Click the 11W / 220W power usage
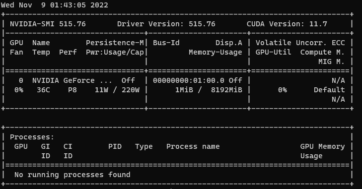Image resolution: width=362 pixels, height=189 pixels. pyautogui.click(x=117, y=90)
